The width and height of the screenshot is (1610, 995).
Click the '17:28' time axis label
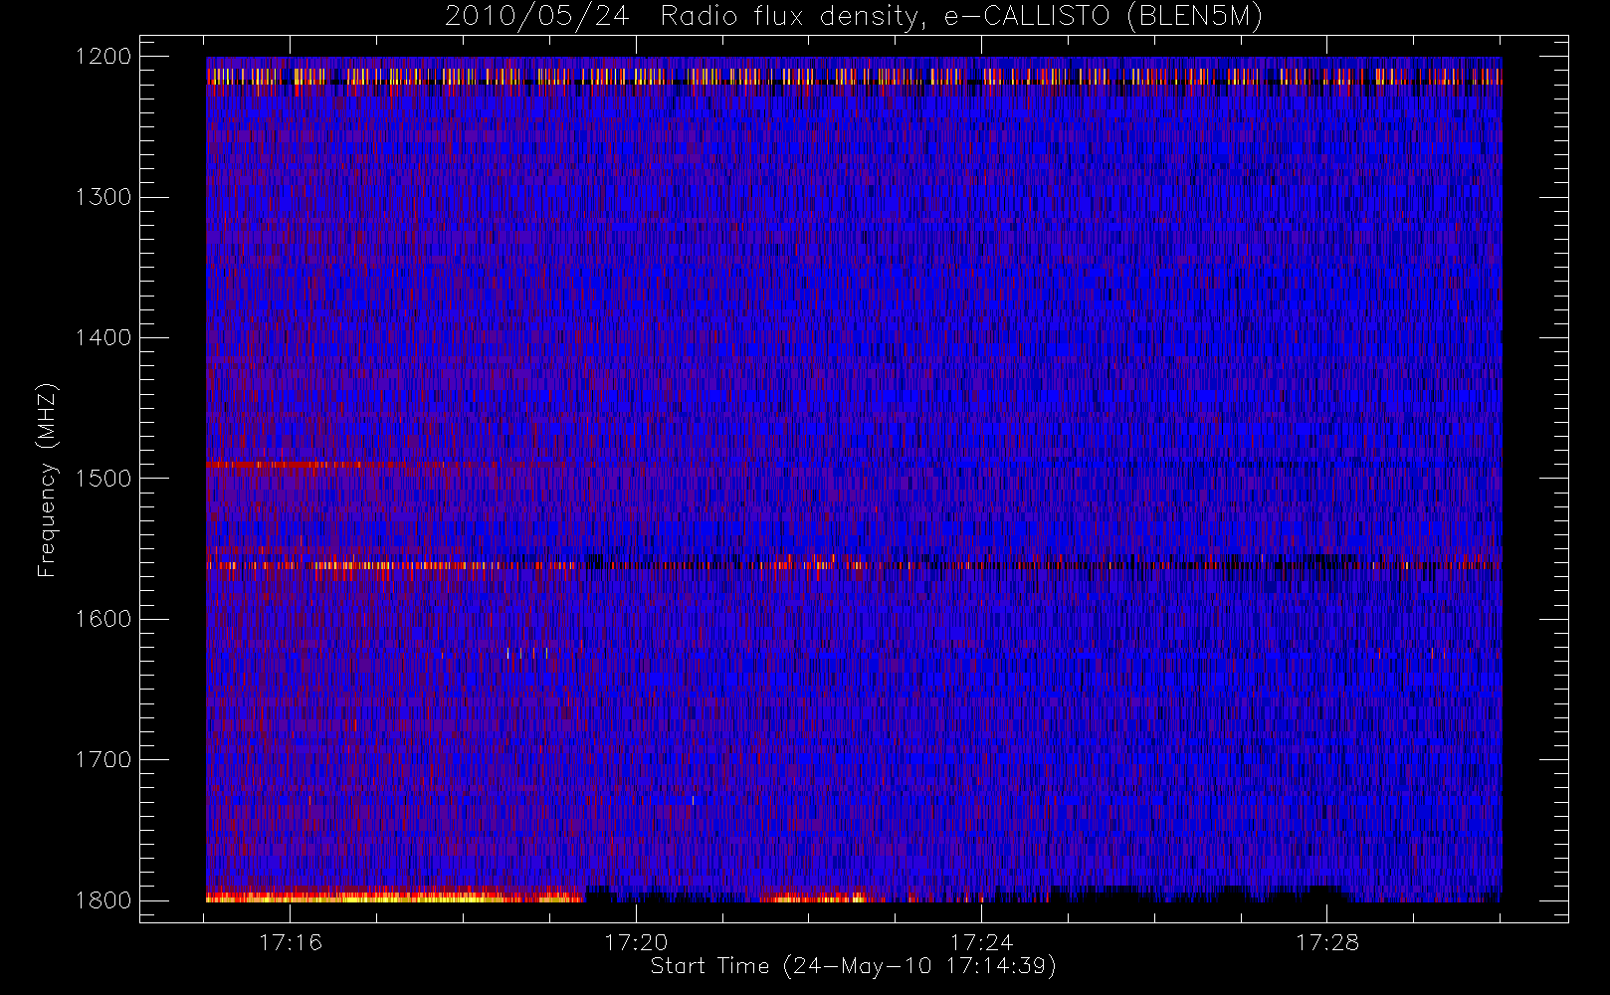pyautogui.click(x=1327, y=942)
